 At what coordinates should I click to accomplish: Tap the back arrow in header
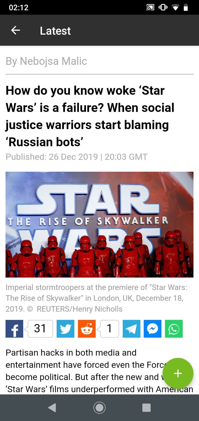point(15,30)
